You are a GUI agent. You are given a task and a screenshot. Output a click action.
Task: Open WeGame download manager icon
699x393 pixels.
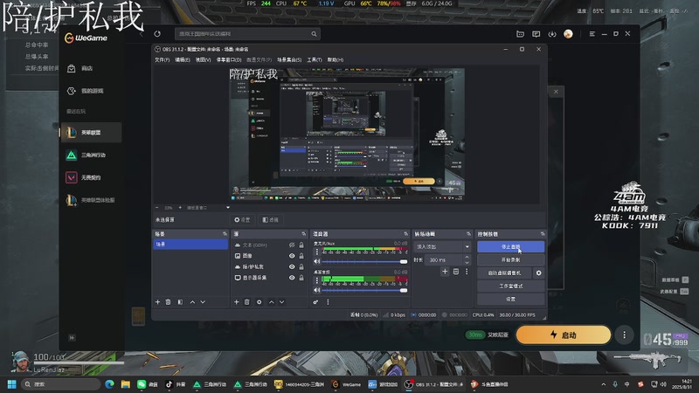[552, 34]
